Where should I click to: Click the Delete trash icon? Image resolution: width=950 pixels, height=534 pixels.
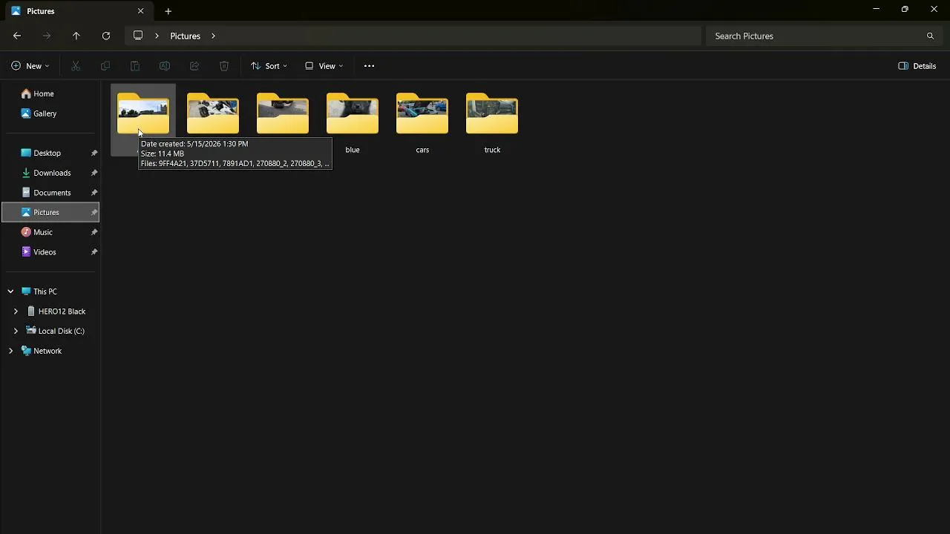pos(224,66)
